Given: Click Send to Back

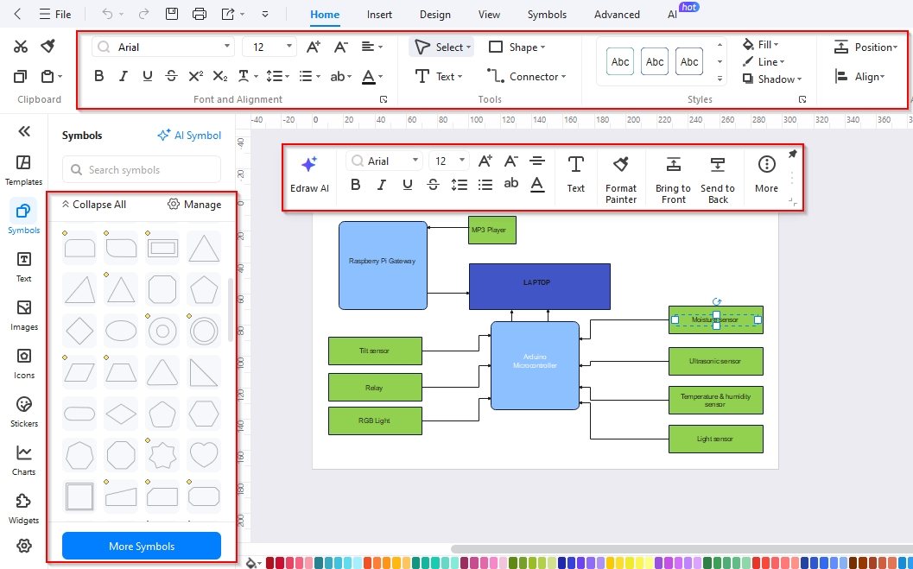Looking at the screenshot, I should pos(717,180).
